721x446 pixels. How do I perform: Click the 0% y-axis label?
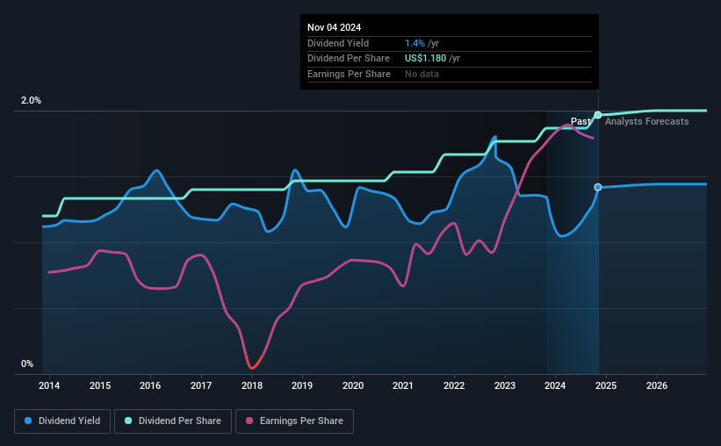[x=27, y=363]
